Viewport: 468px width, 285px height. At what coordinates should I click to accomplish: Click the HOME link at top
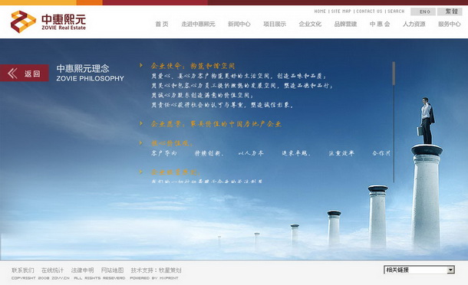coord(320,11)
